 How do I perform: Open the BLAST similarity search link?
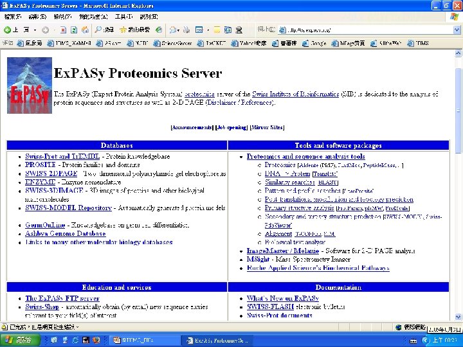327,182
